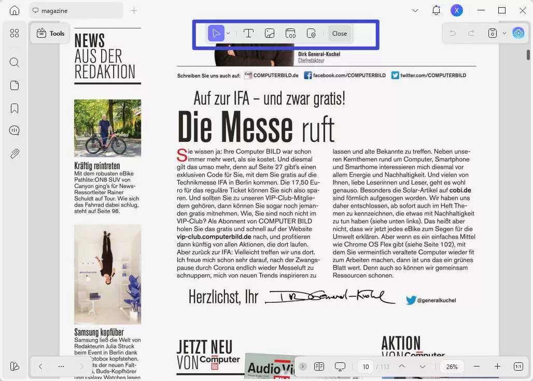This screenshot has height=381, width=533.
Task: Open the bookmarks panel
Action: 15,108
